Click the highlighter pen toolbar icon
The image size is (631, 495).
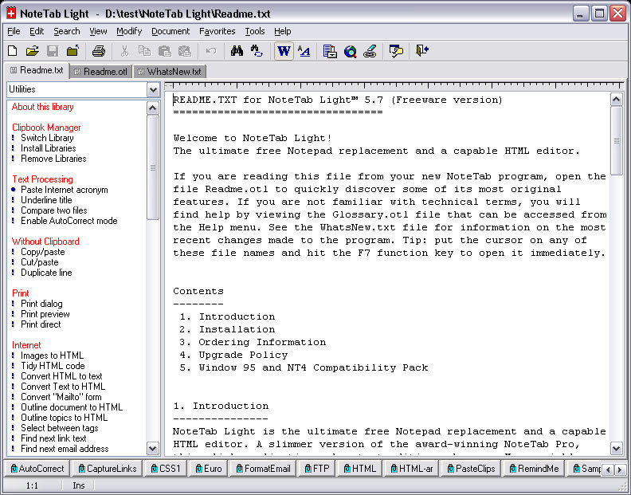coord(370,51)
